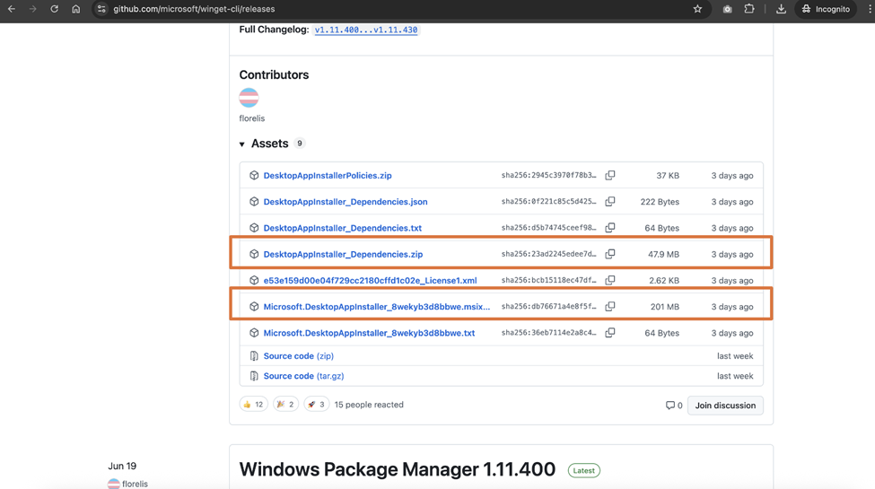Go back with the browser back arrow

point(11,9)
